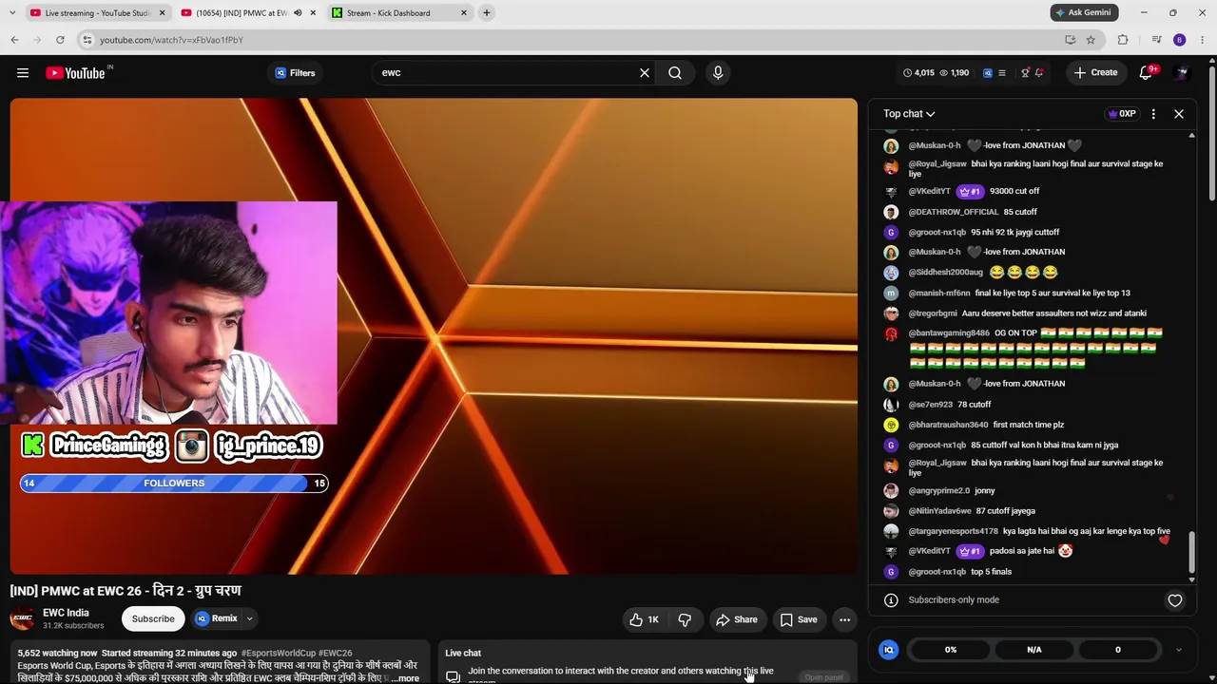The image size is (1217, 684).
Task: Reload the current page
Action: (60, 40)
